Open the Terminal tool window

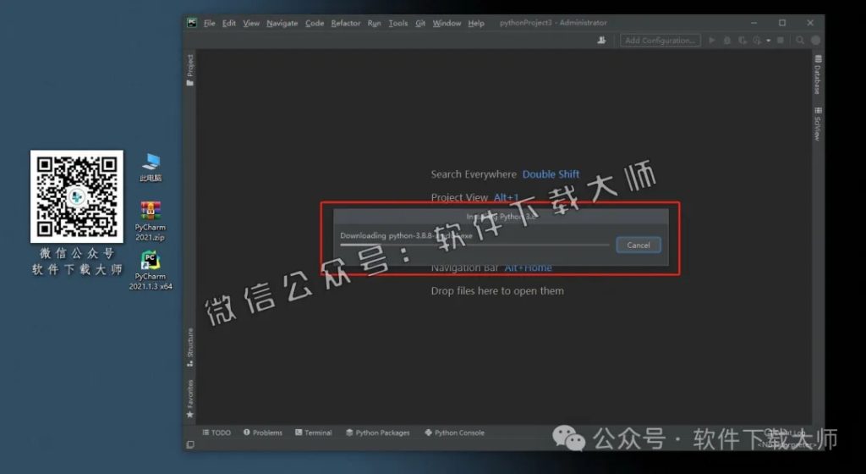[x=313, y=433]
